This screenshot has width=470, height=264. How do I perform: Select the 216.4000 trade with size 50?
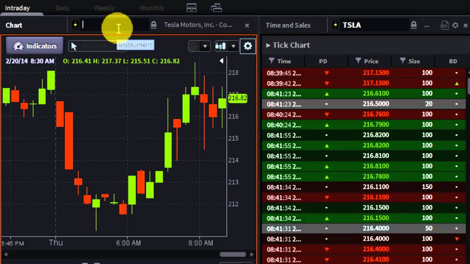click(x=364, y=228)
